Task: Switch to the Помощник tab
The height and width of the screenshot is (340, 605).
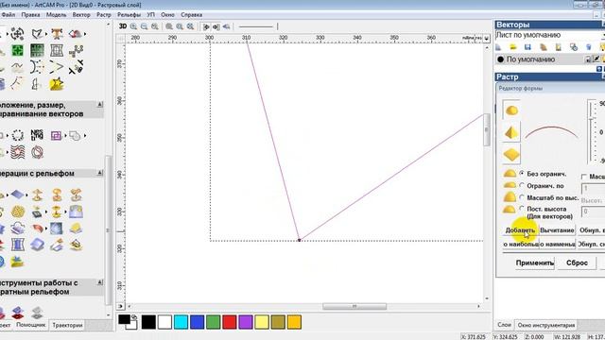Action: coord(30,325)
